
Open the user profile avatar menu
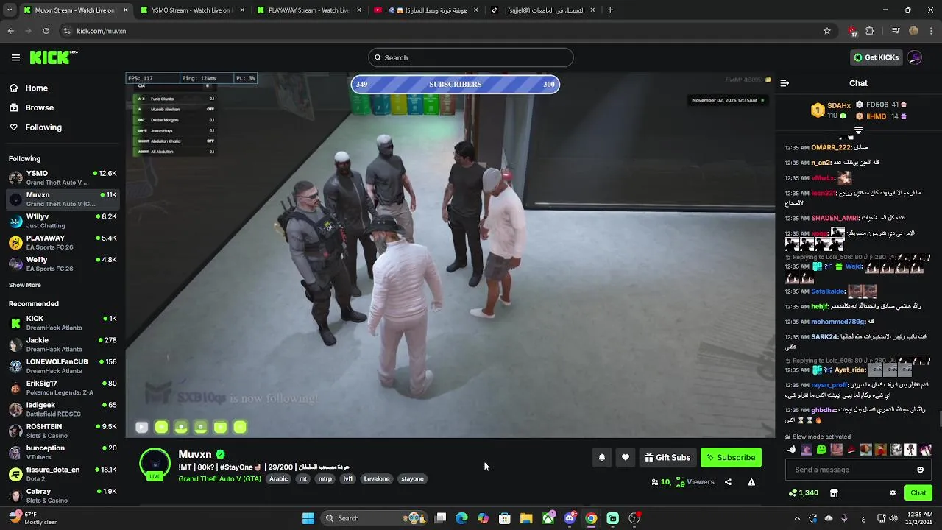tap(915, 57)
